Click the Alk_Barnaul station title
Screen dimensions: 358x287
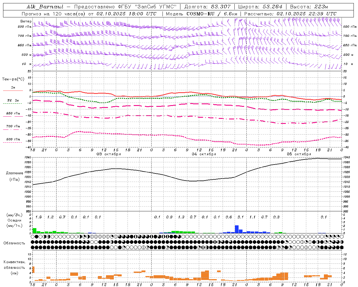point(45,7)
